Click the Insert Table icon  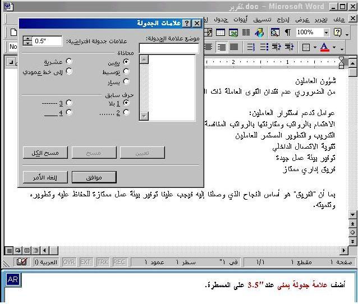coord(221,33)
